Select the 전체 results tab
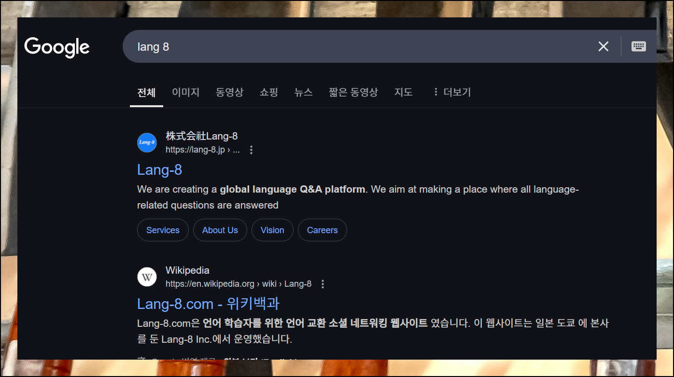This screenshot has height=377, width=674. (146, 92)
